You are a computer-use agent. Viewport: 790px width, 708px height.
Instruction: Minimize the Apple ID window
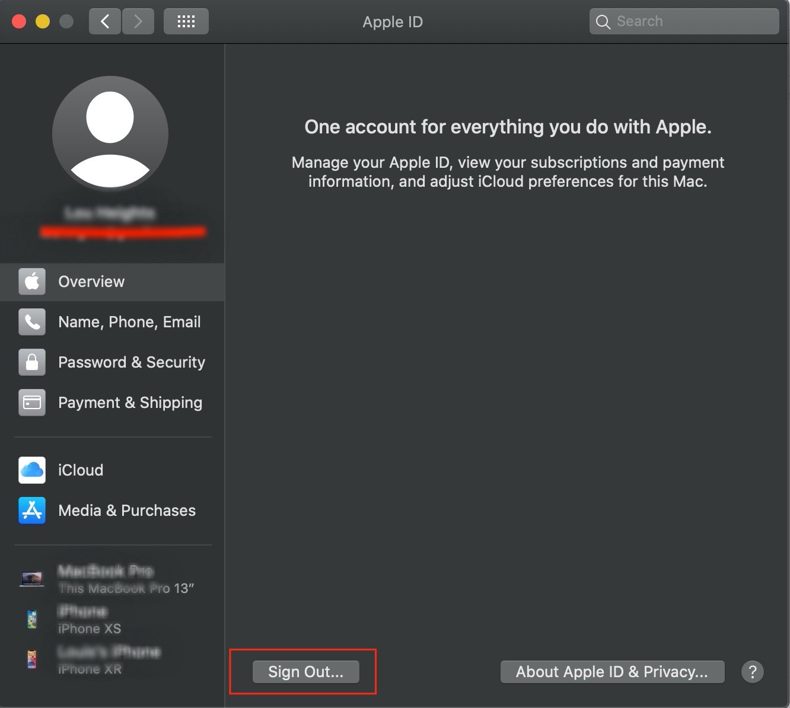(x=43, y=22)
